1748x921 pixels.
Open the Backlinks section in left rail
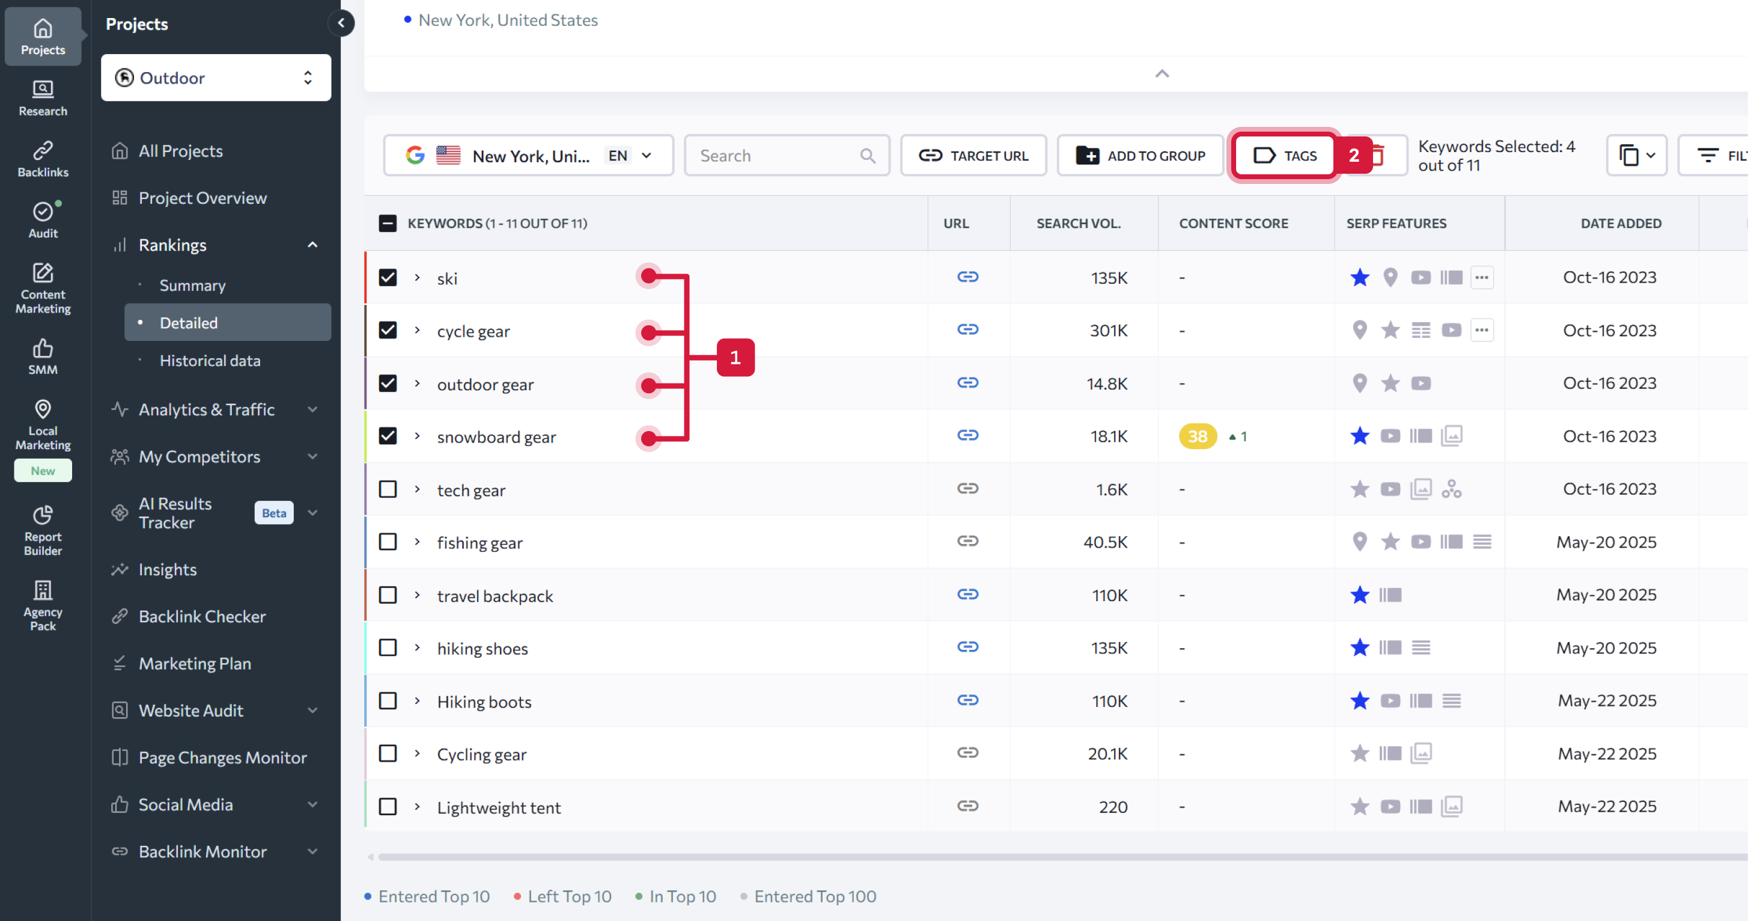[43, 159]
